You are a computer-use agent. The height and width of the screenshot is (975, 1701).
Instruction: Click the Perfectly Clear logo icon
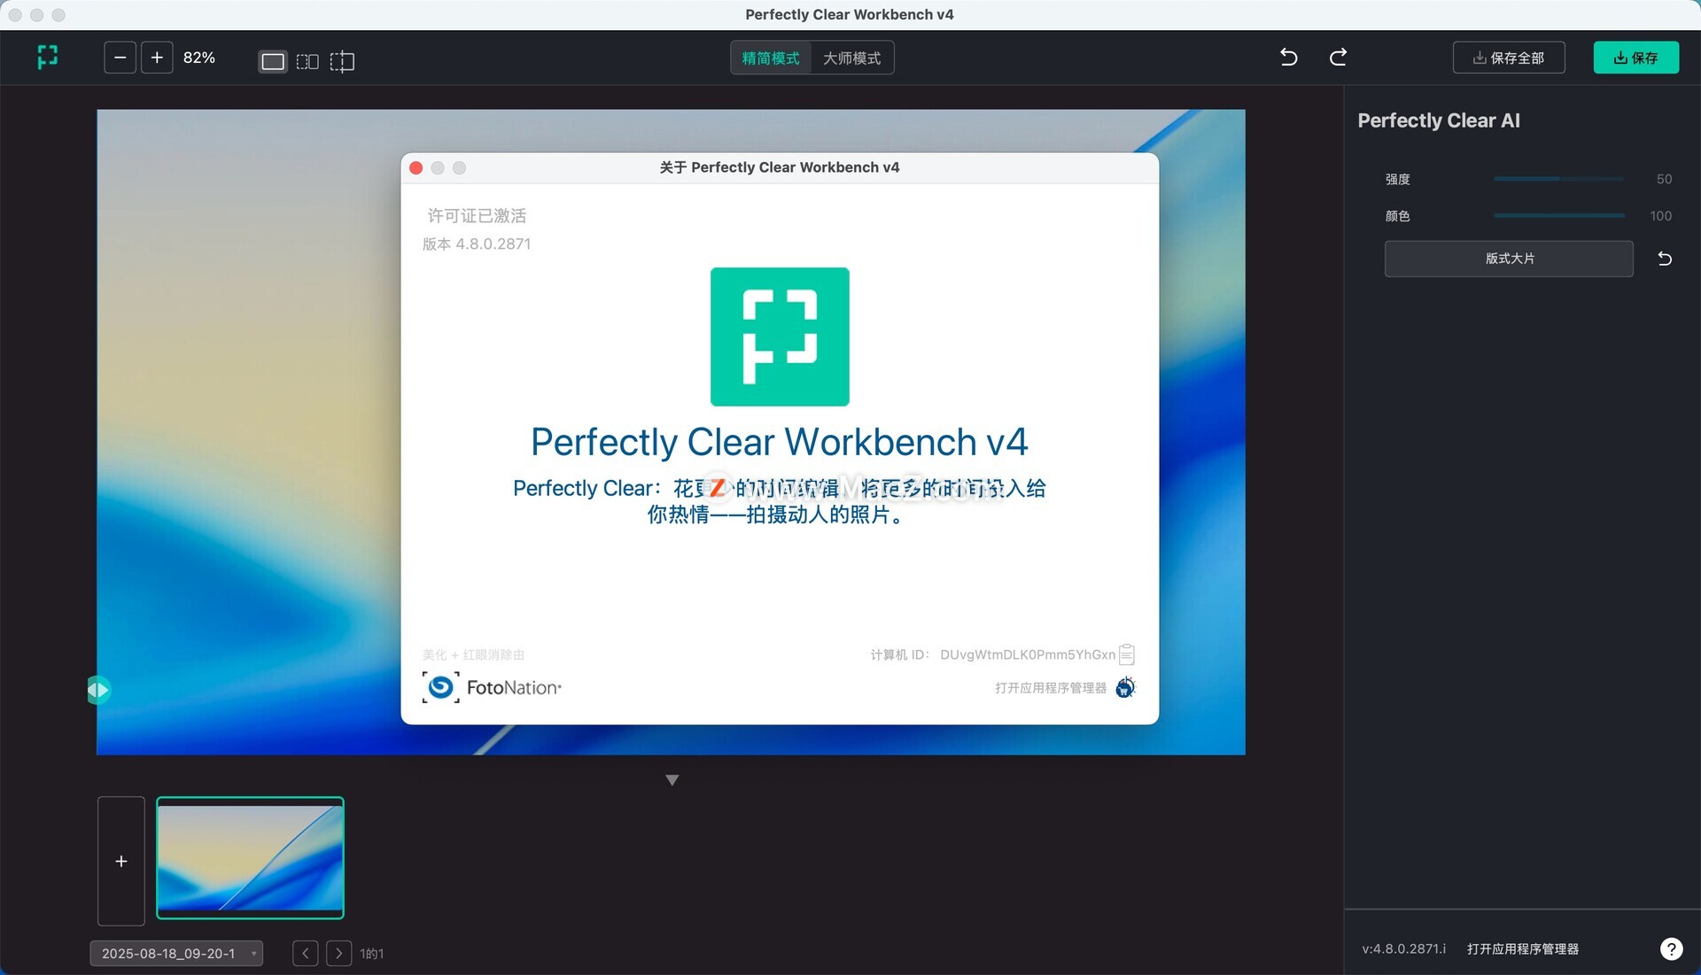tap(48, 58)
